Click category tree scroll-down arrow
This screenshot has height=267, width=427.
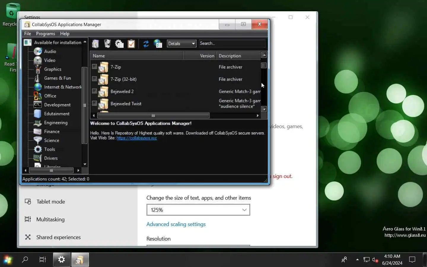coord(85,164)
